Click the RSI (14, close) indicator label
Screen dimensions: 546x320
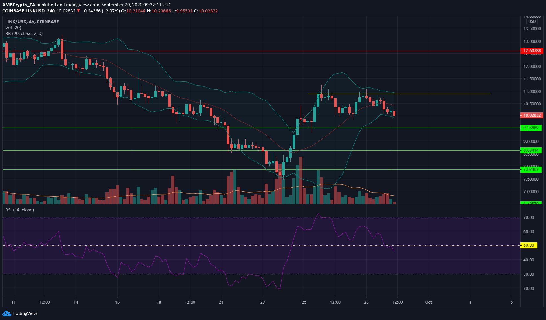point(19,210)
